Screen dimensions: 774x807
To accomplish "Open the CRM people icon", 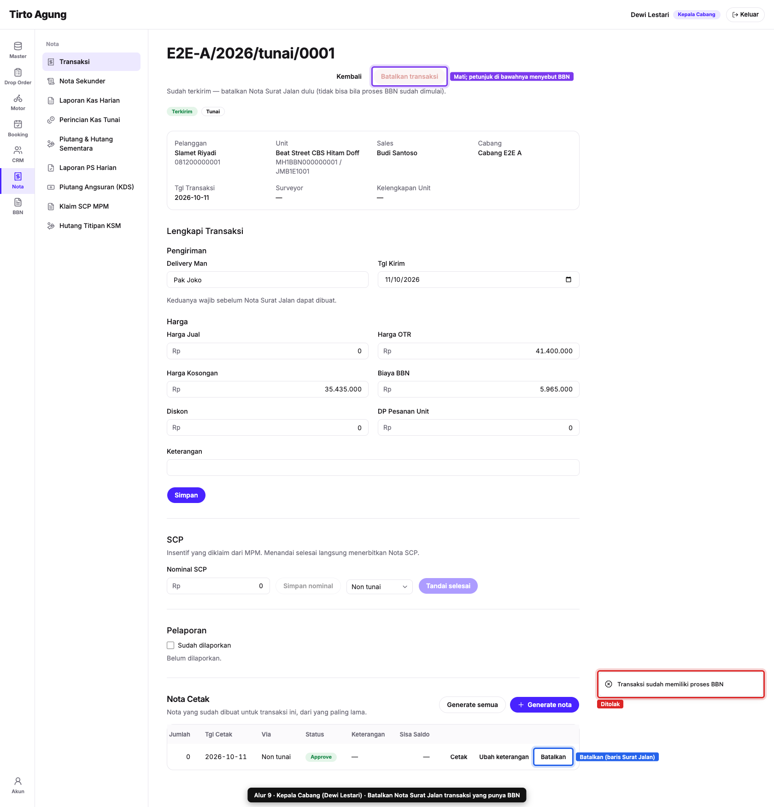I will [x=18, y=150].
